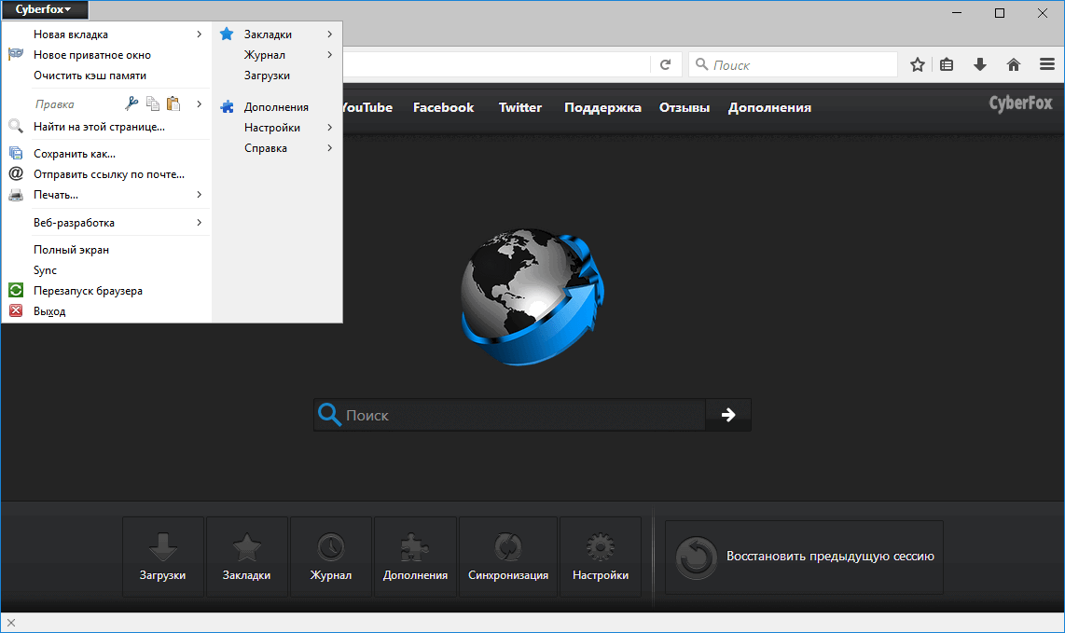Click the search arrow submit button

[728, 414]
